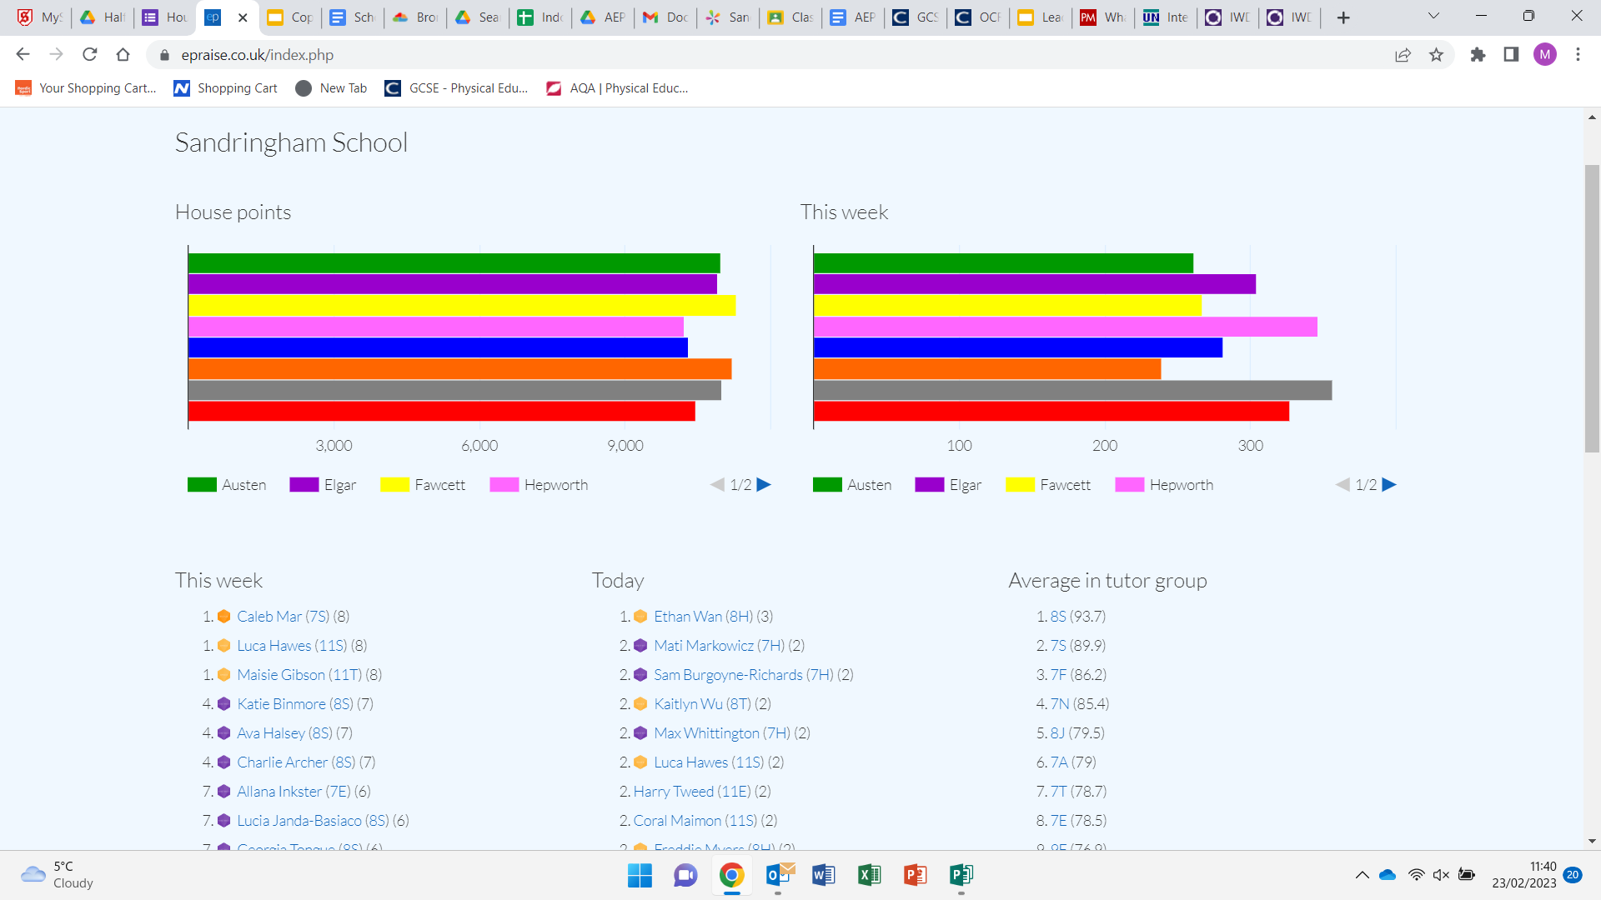Viewport: 1601px width, 900px height.
Task: Open tutor group 8S link
Action: pyautogui.click(x=1058, y=617)
